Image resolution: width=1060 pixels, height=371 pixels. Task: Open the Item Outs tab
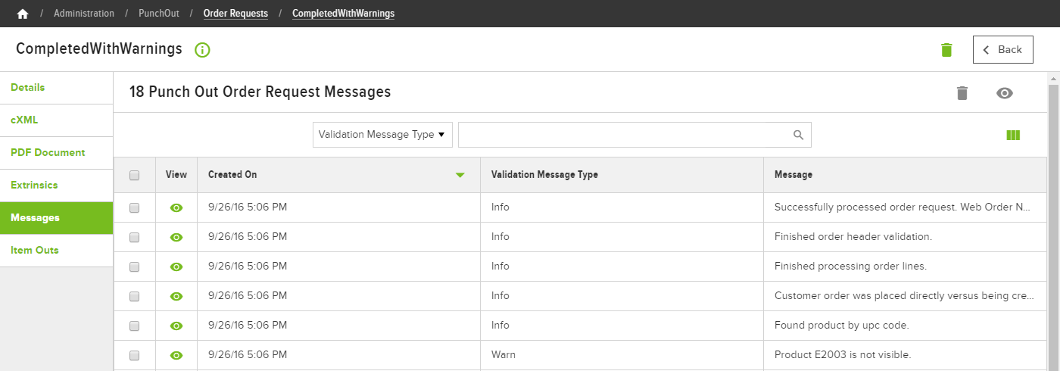57,251
